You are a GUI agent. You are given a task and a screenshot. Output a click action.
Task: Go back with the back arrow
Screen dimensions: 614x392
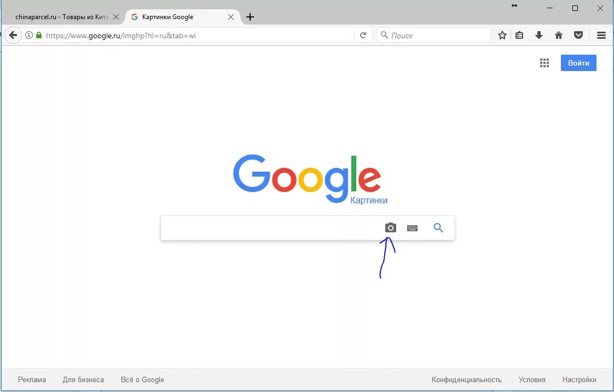[13, 35]
